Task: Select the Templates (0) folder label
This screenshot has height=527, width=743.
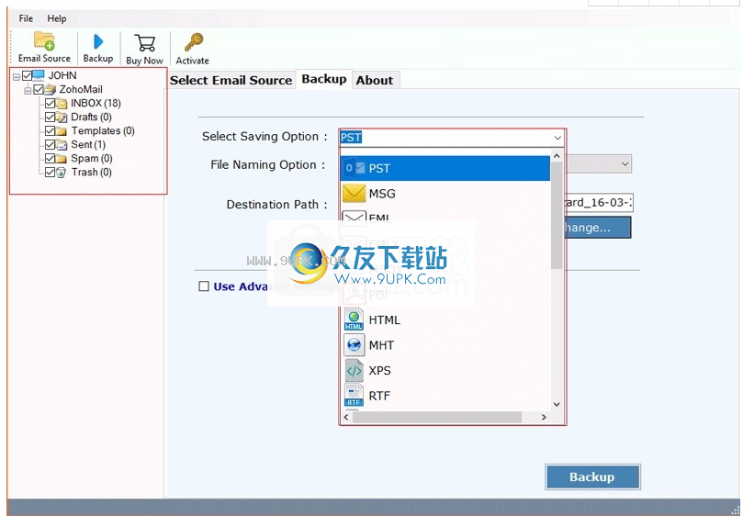Action: pos(103,130)
